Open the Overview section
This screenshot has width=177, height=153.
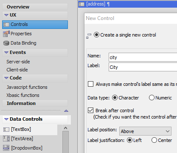pyautogui.click(x=35, y=7)
